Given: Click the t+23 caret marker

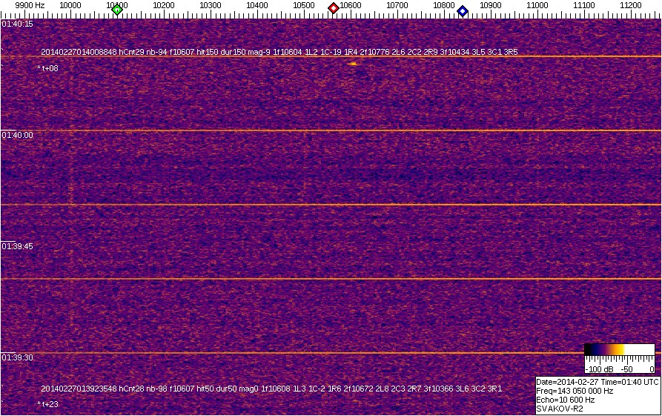Looking at the screenshot, I should 48,404.
